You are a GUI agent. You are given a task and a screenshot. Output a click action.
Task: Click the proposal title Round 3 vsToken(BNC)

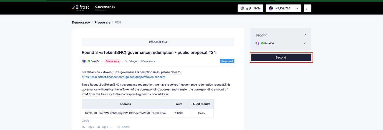[x=149, y=52]
